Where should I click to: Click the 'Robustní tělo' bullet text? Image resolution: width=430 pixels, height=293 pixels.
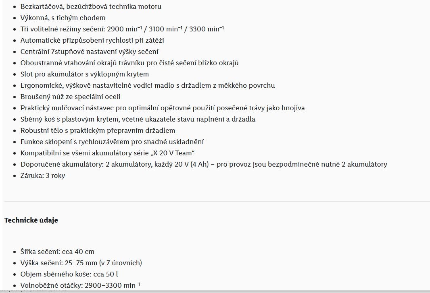98,130
